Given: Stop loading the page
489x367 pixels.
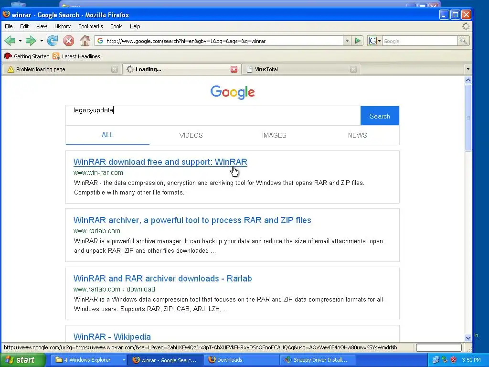Looking at the screenshot, I should [x=69, y=41].
